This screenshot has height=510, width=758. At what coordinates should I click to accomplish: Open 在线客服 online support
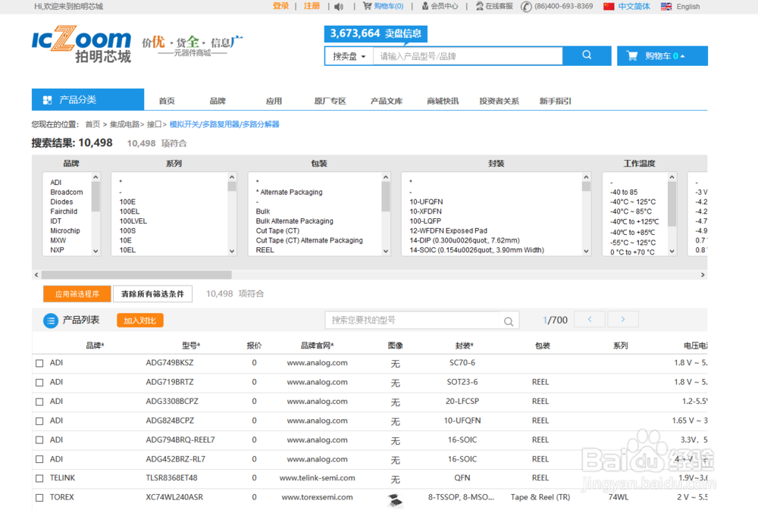(x=494, y=6)
